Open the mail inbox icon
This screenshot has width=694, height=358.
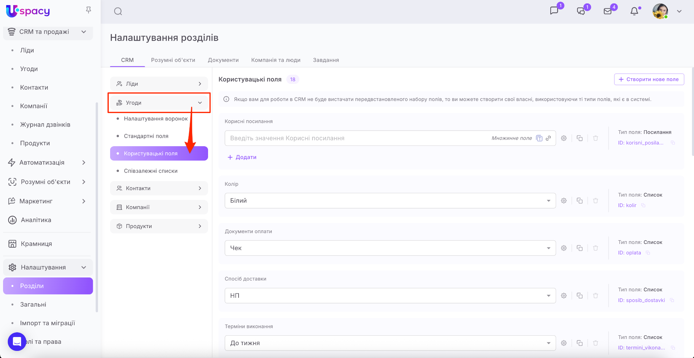pos(608,11)
